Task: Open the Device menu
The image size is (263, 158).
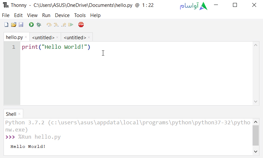Action: [x=62, y=15]
